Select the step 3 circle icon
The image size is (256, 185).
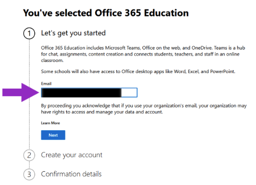tap(29, 174)
